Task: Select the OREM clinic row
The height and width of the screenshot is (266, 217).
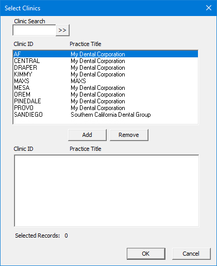Action: click(106, 95)
